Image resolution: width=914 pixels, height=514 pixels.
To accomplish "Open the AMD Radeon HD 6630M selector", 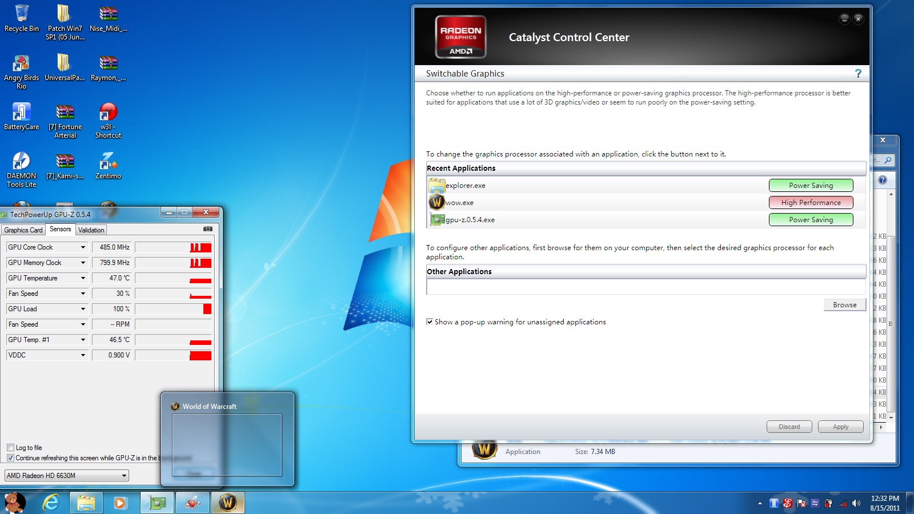I will (x=67, y=475).
